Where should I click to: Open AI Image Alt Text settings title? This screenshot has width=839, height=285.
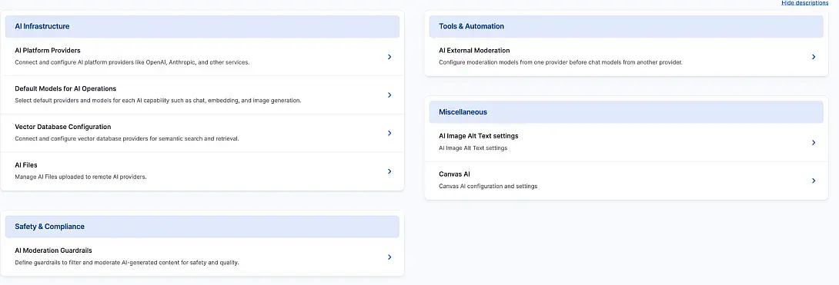[x=478, y=136]
